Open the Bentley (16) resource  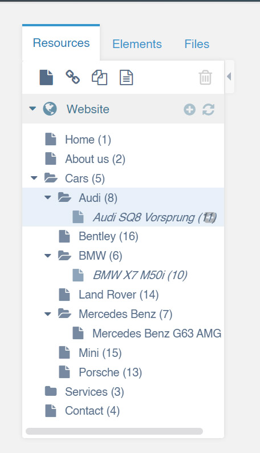click(108, 236)
